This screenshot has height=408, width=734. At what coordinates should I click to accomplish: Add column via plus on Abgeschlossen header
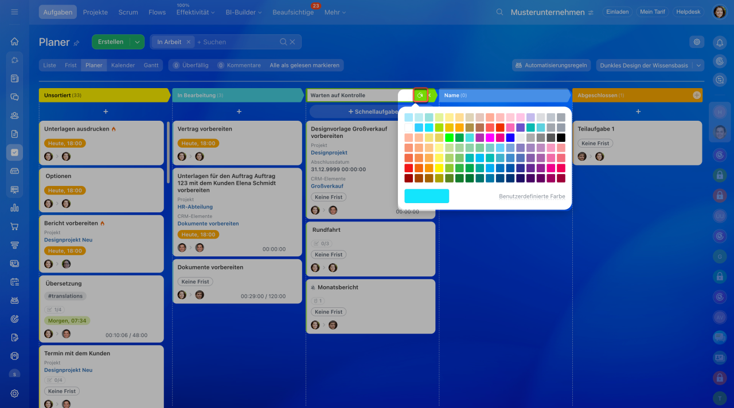tap(697, 96)
